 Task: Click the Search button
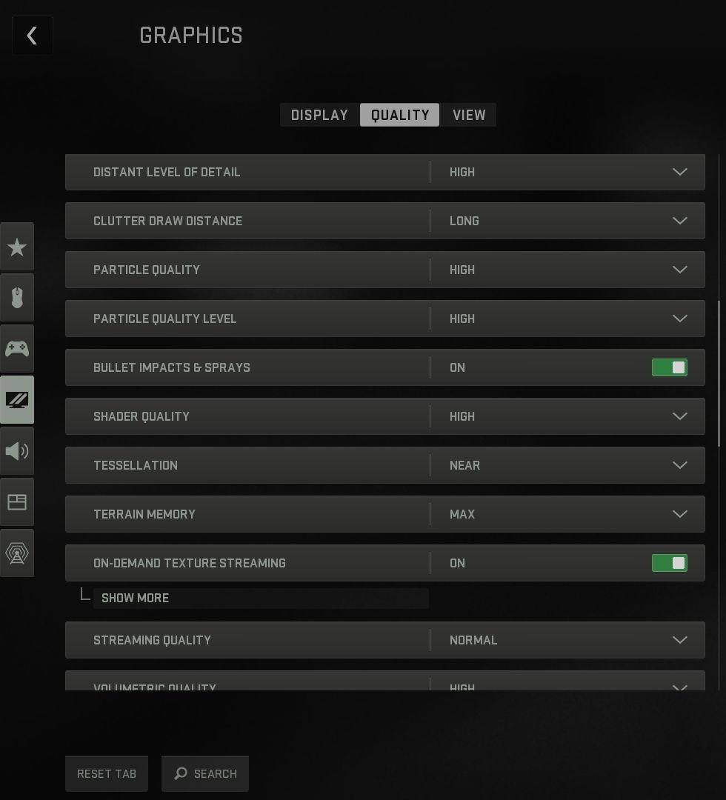pos(205,773)
